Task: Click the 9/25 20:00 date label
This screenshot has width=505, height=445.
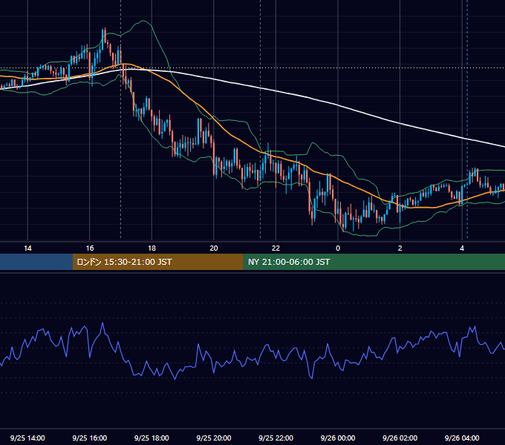Action: click(x=214, y=438)
